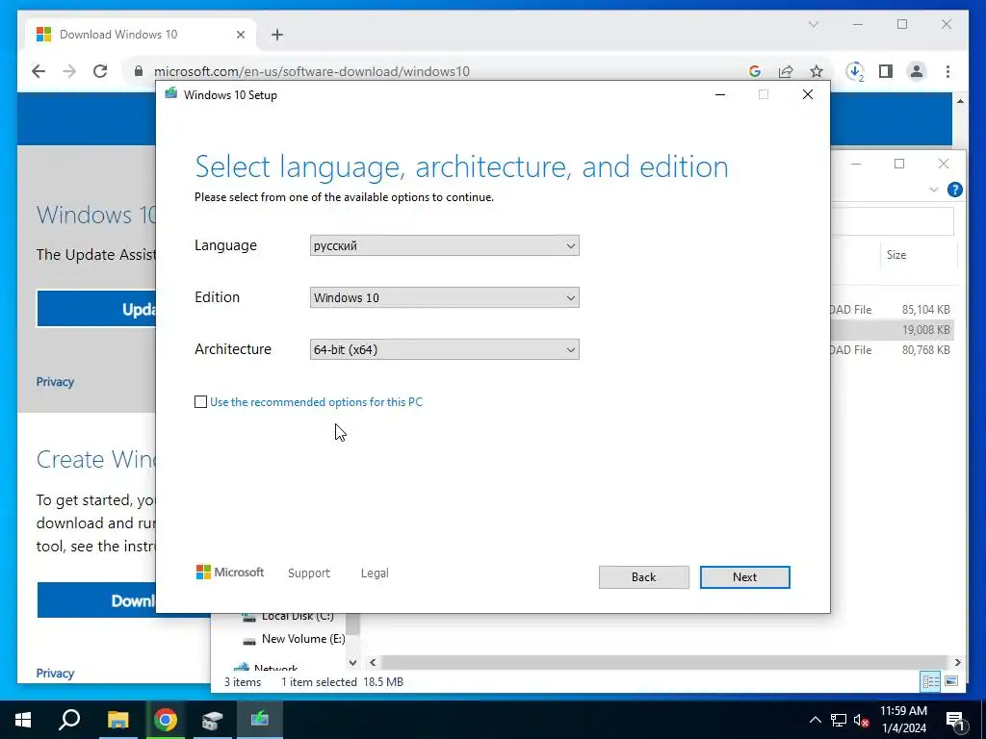
Task: Open the Chrome profile icon
Action: coord(917,71)
